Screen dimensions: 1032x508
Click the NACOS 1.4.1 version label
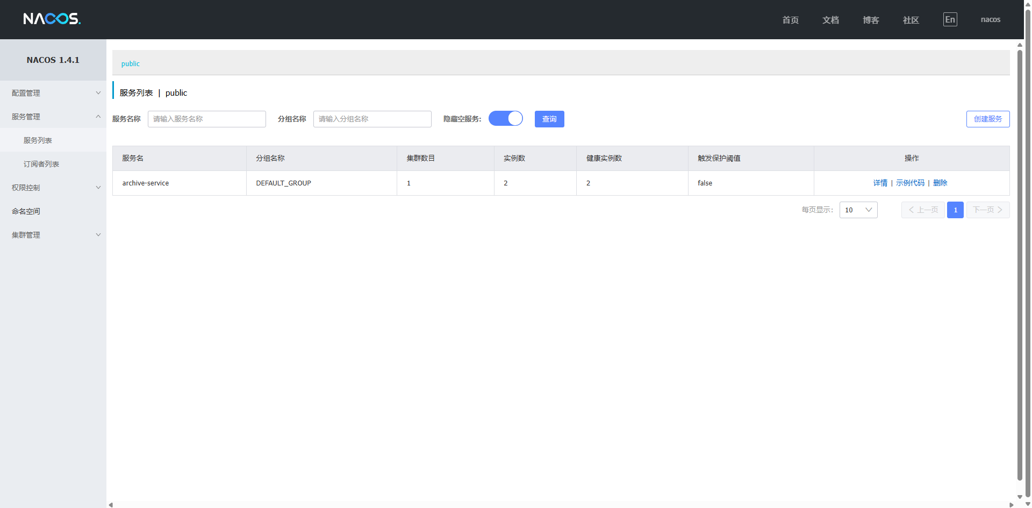(x=53, y=60)
